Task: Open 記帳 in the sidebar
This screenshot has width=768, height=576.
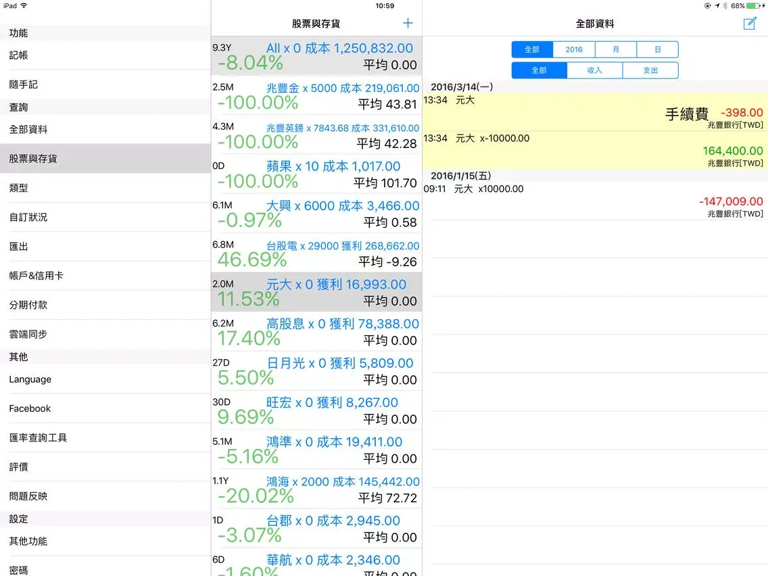Action: tap(105, 55)
